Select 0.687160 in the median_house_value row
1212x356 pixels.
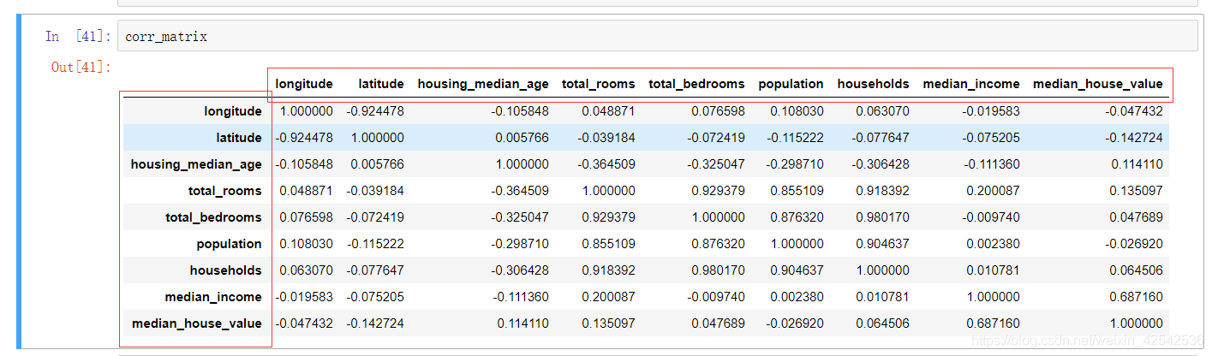point(994,323)
